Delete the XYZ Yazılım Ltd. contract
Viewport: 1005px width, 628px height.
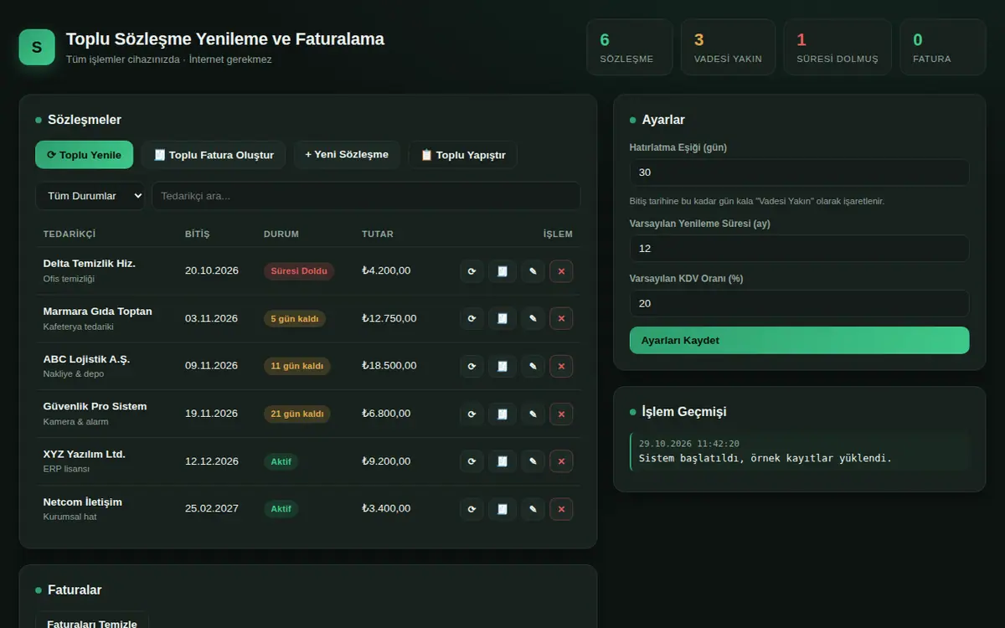click(x=561, y=461)
